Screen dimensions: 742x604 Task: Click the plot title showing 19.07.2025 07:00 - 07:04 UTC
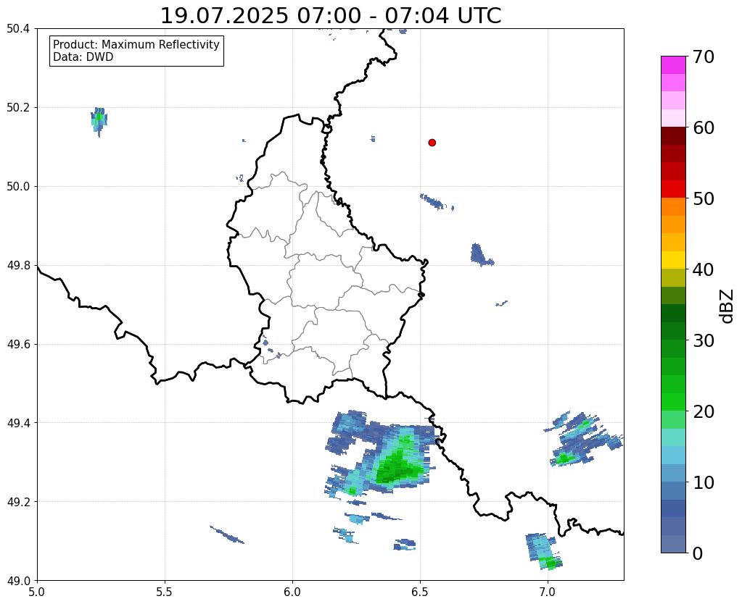point(330,16)
